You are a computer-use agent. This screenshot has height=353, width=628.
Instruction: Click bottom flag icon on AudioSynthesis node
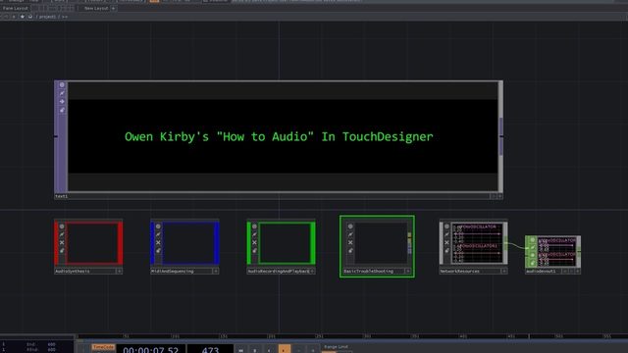coord(62,251)
